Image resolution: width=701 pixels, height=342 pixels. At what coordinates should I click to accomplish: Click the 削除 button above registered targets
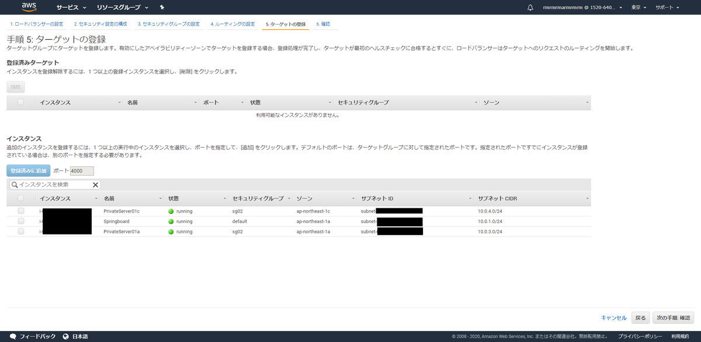16,87
